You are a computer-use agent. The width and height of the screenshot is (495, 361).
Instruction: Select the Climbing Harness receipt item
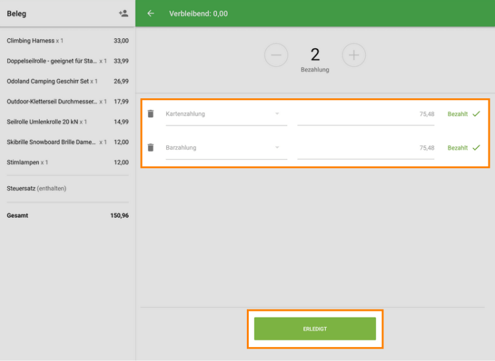[67, 41]
